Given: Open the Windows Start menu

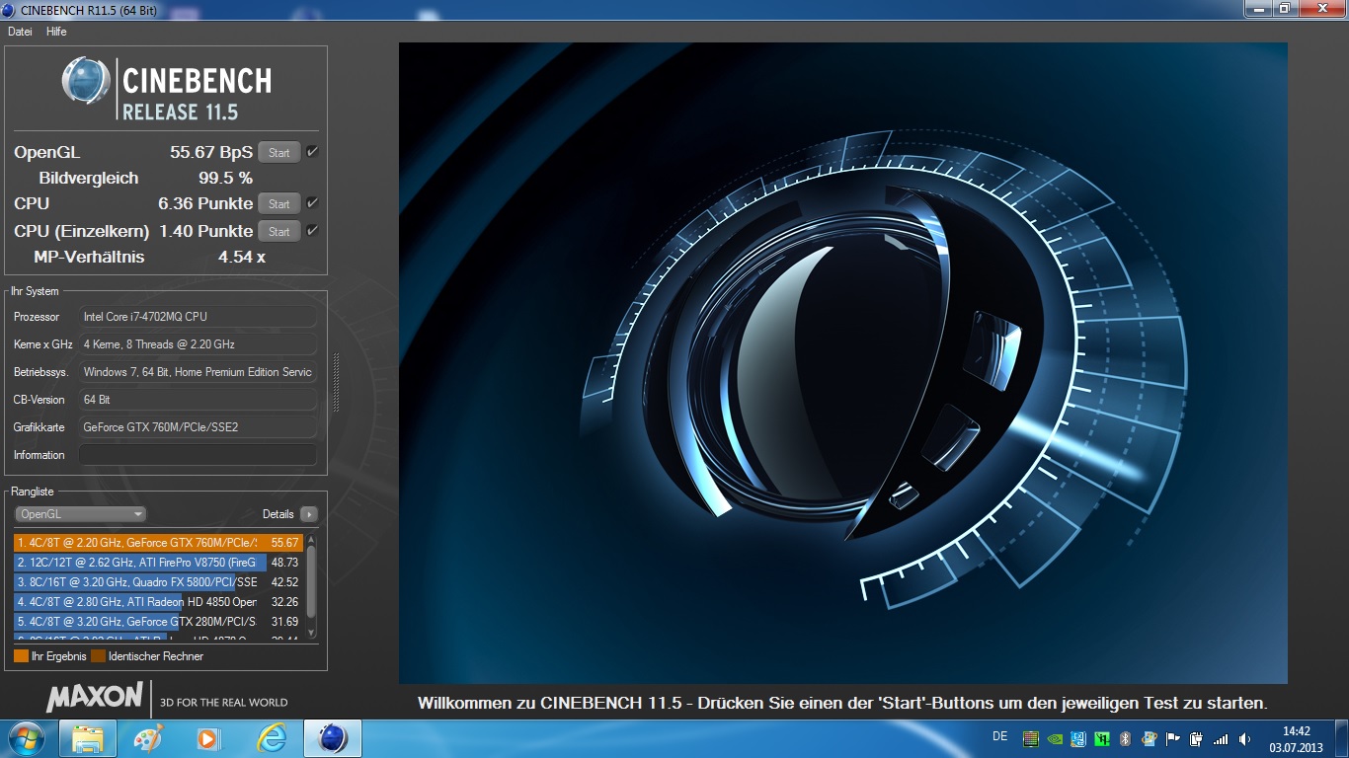Looking at the screenshot, I should pos(25,738).
